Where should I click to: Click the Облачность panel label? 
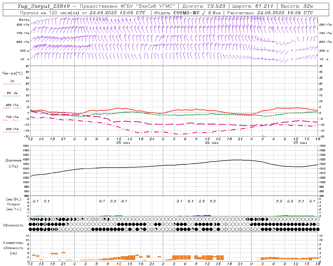(13, 225)
